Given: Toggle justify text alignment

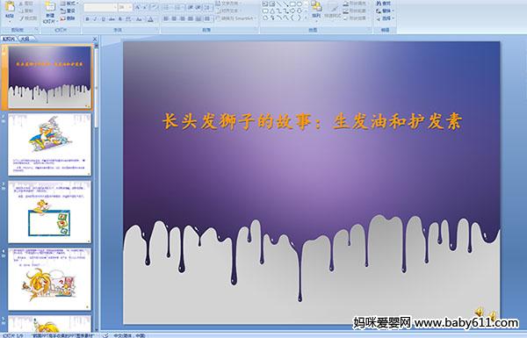Looking at the screenshot, I should click(x=191, y=18).
